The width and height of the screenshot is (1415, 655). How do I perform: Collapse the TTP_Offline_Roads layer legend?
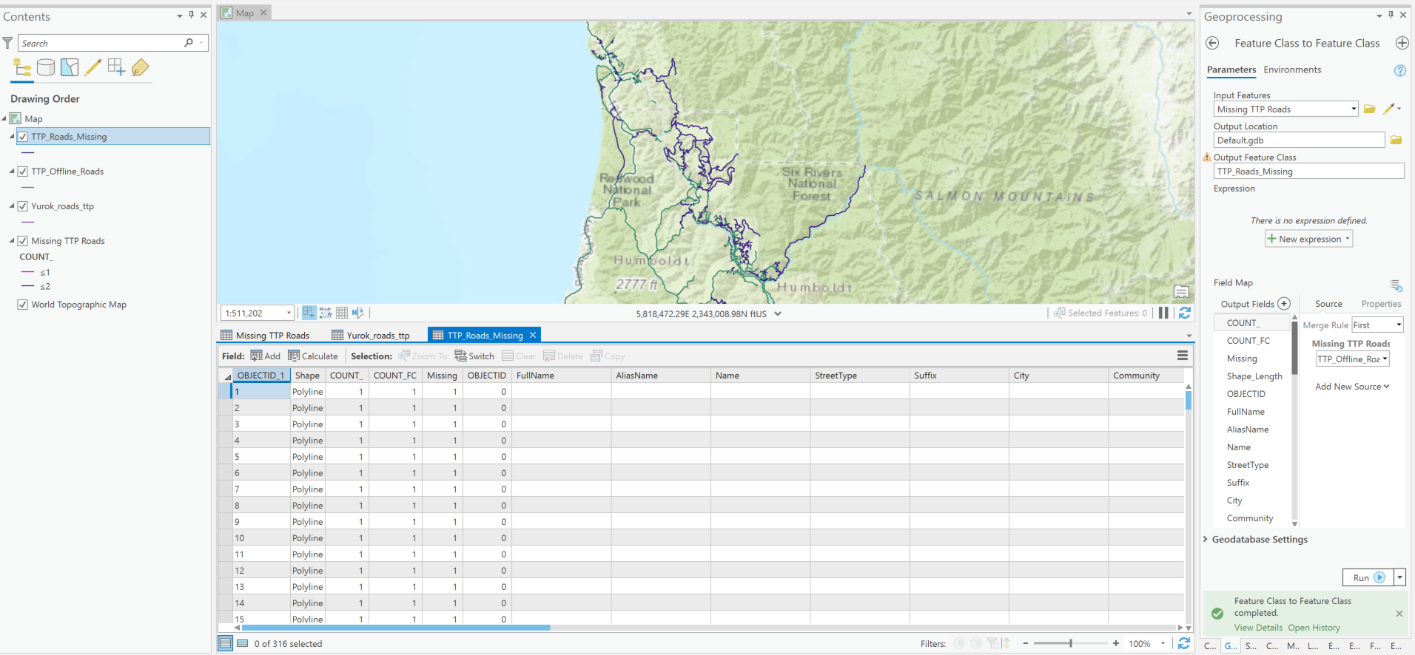[x=12, y=172]
